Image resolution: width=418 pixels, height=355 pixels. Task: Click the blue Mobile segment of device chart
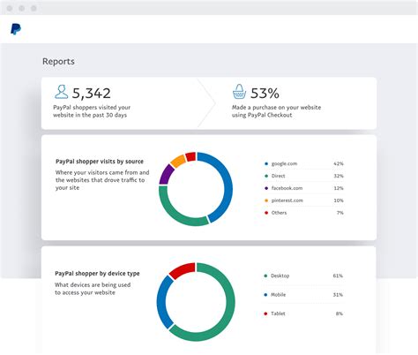coord(162,302)
